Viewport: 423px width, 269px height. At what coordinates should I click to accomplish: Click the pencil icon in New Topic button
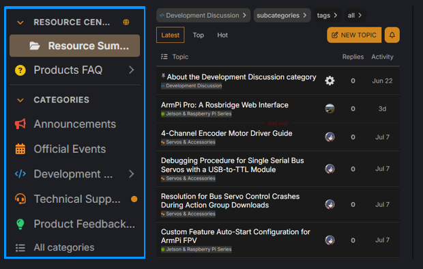point(334,35)
